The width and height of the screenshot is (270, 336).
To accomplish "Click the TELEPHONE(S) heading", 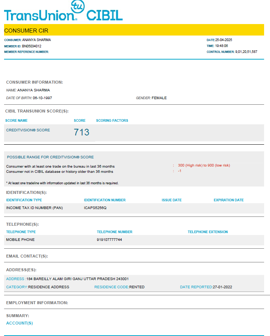I will point(23,224).
